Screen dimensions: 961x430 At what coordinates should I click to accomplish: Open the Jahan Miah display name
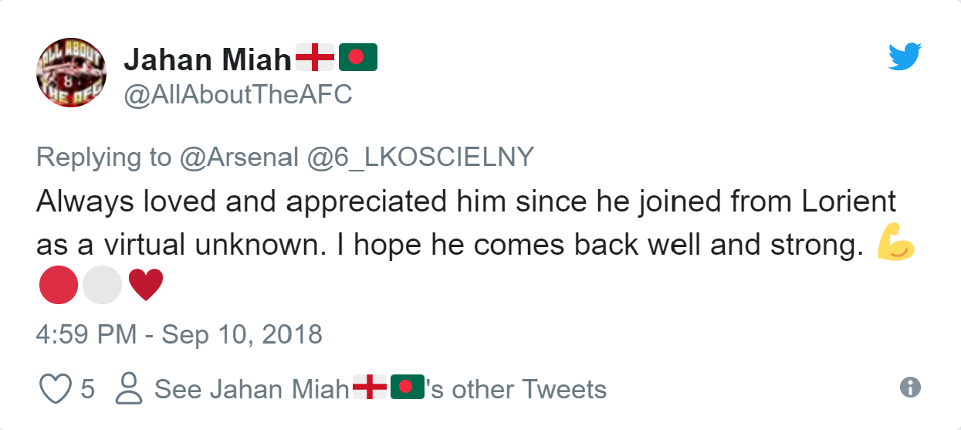[x=208, y=58]
